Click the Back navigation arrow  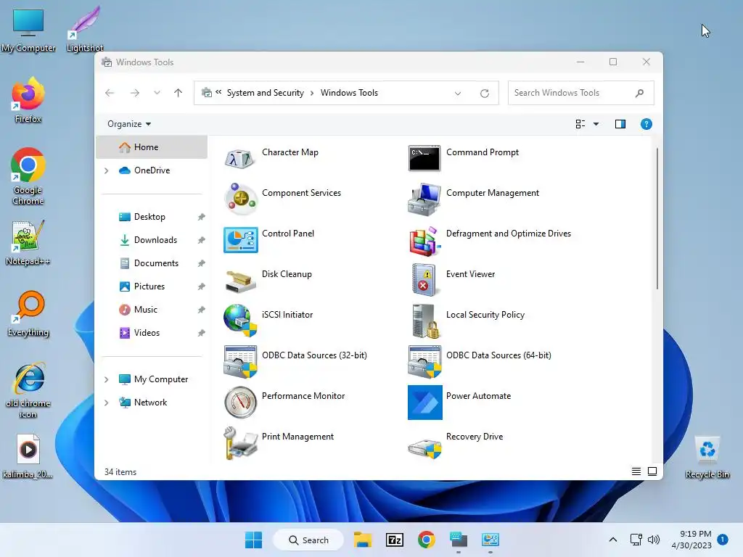point(110,93)
